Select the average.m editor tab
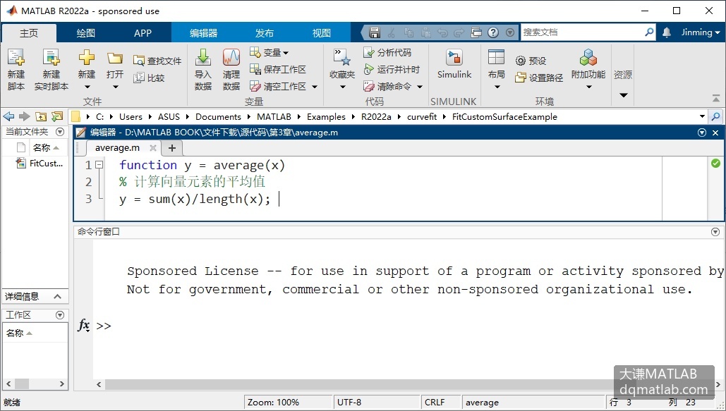This screenshot has width=726, height=411. [117, 147]
